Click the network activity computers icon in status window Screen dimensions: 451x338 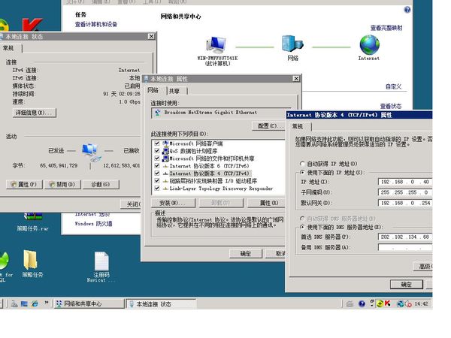tap(91, 152)
